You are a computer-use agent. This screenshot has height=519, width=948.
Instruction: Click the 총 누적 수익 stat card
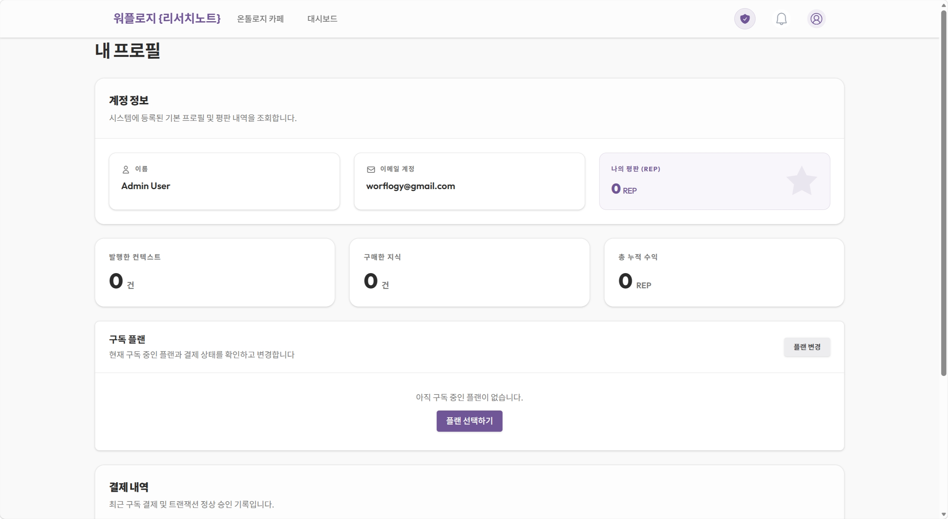[724, 272]
